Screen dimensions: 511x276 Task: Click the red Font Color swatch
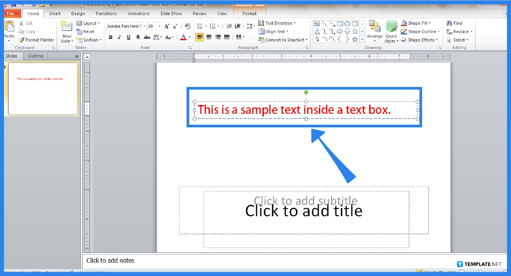tap(184, 37)
